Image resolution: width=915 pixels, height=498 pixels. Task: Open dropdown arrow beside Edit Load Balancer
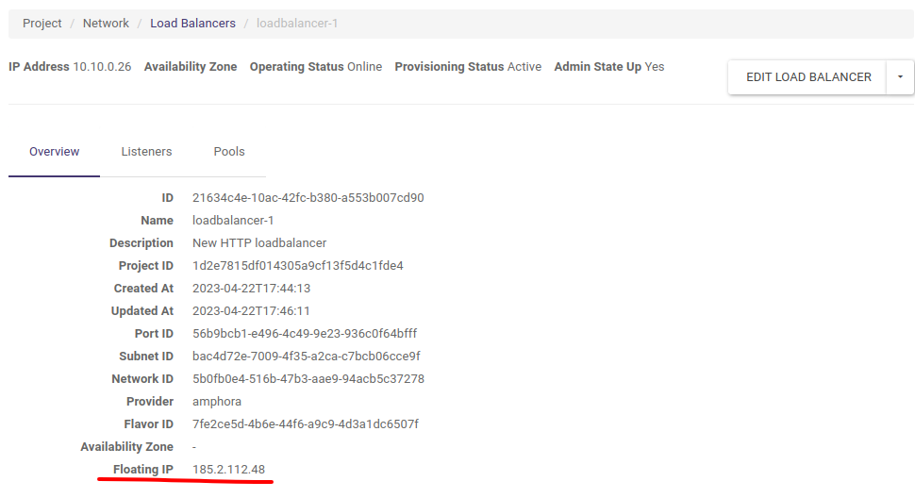pyautogui.click(x=900, y=77)
